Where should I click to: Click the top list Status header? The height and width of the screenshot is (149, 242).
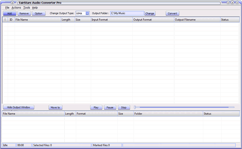(230, 20)
